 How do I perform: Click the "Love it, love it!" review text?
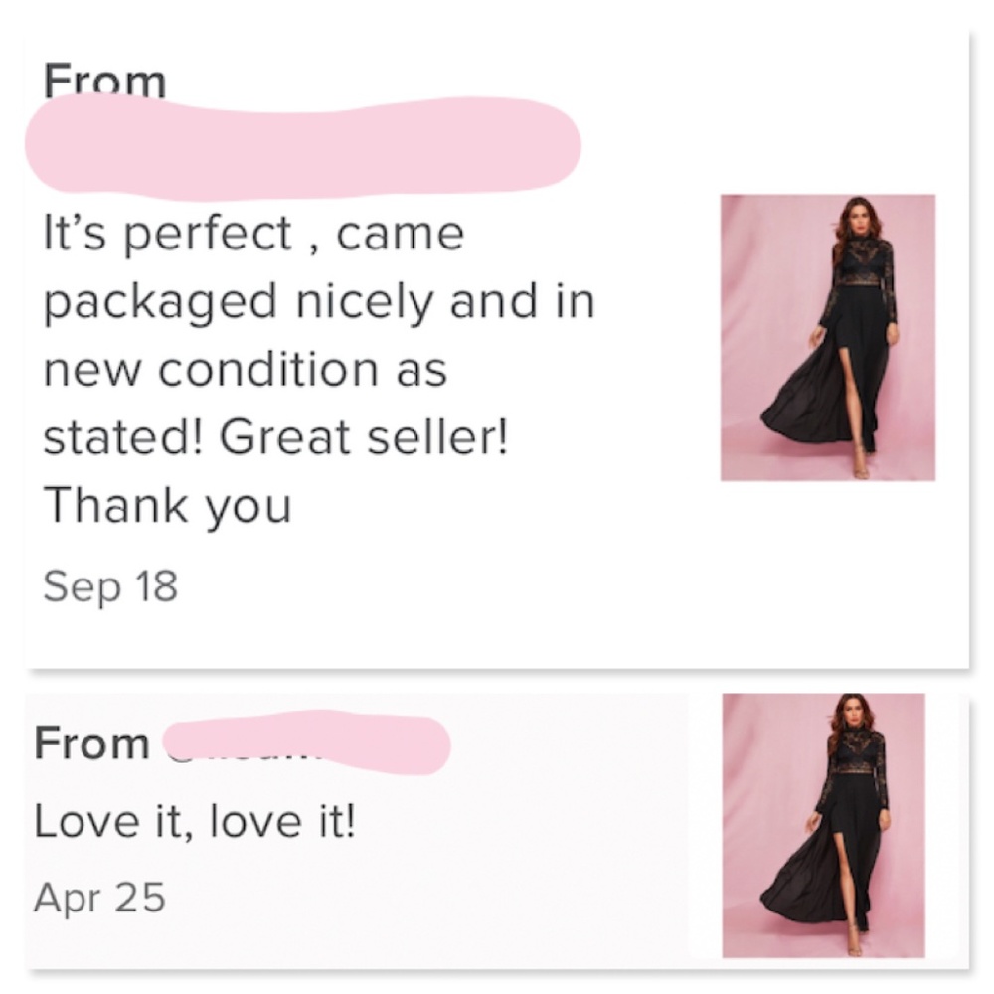194,823
